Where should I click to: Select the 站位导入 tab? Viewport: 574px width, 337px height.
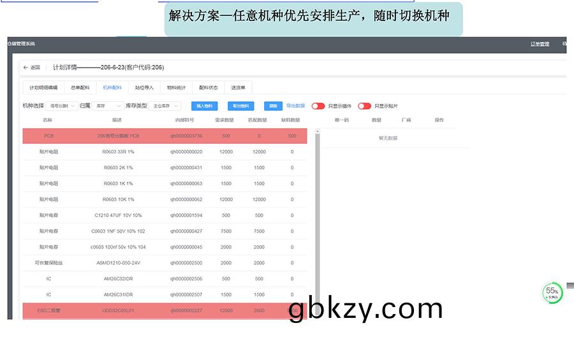pos(145,88)
